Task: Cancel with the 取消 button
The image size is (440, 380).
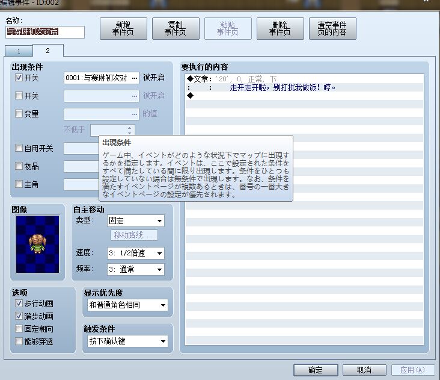Action: coord(364,370)
